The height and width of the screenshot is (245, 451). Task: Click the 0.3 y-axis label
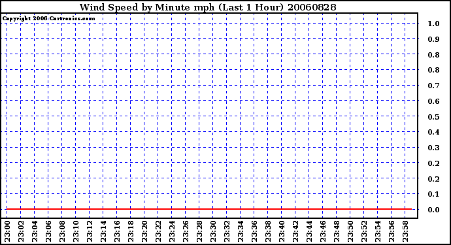pyautogui.click(x=433, y=148)
